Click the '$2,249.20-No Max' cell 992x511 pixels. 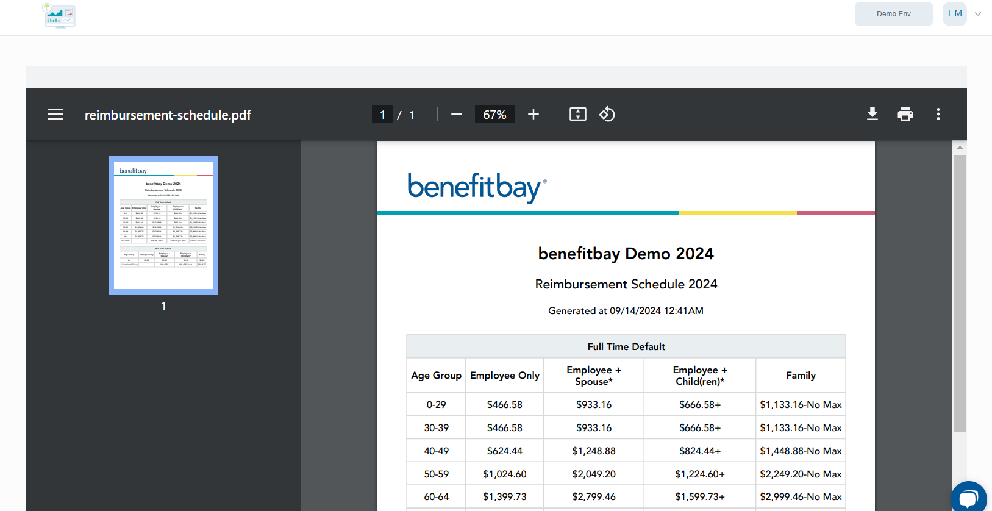(x=801, y=474)
